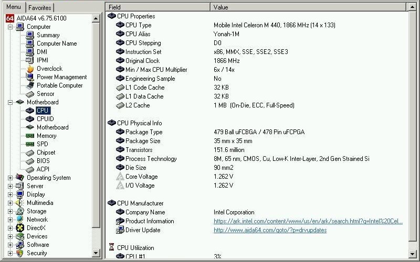The width and height of the screenshot is (420, 262).
Task: Click the DirectX icon
Action: (x=20, y=228)
